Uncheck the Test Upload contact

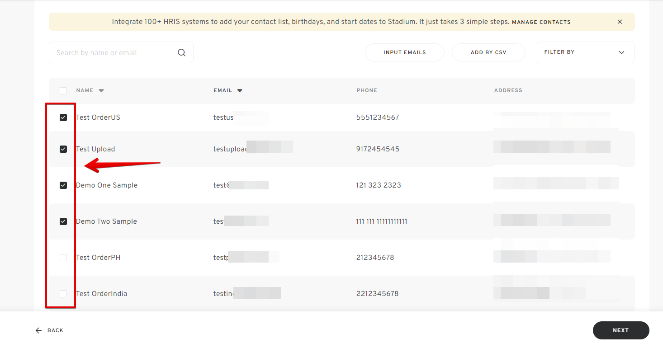(63, 149)
